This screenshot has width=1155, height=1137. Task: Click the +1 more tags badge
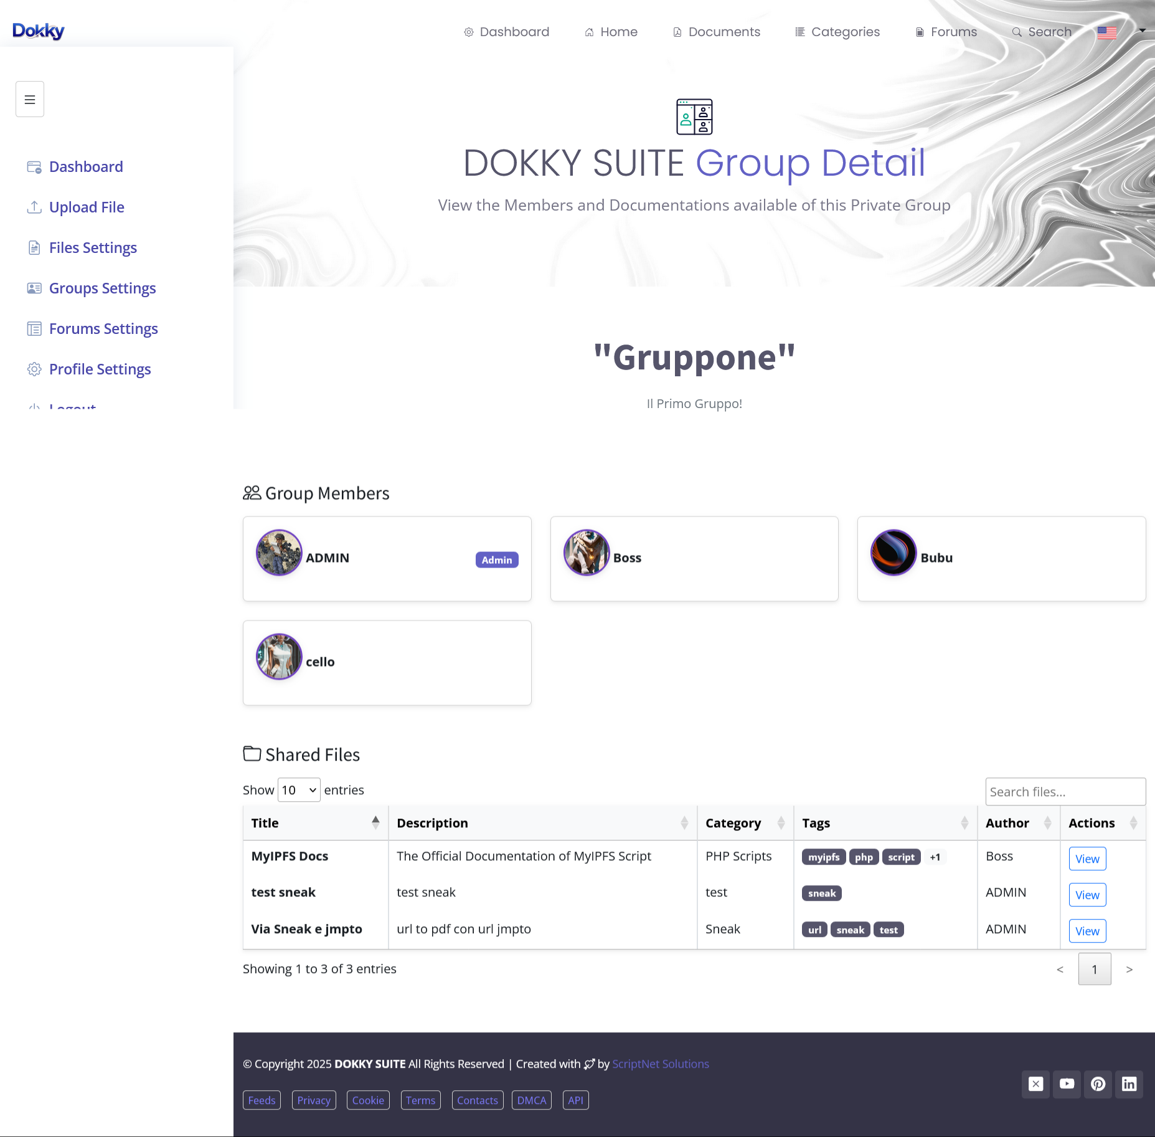pyautogui.click(x=935, y=857)
